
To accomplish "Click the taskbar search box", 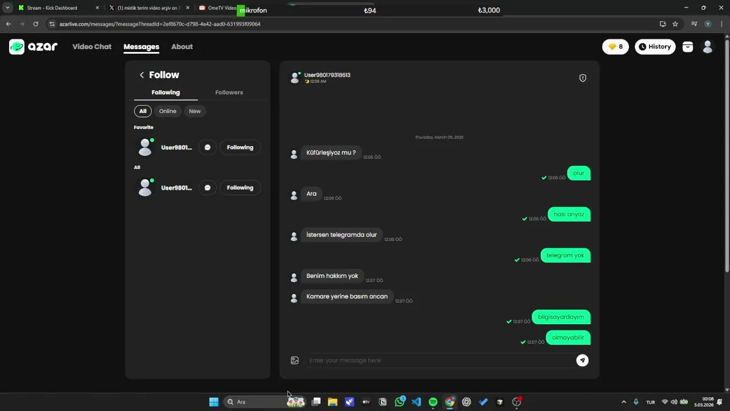I will (x=265, y=402).
